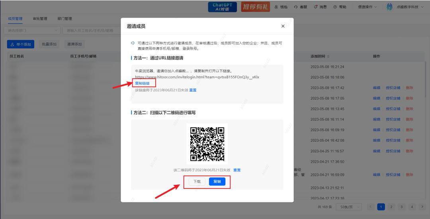Click the 员工姓名 column header
This screenshot has height=219, width=430.
[x=17, y=56]
